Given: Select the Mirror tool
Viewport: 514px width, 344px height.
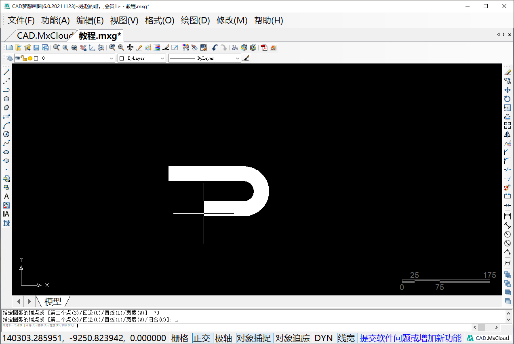Looking at the screenshot, I should [508, 134].
